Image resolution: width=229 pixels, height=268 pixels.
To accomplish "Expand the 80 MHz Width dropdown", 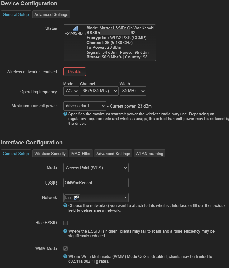I will 133,91.
